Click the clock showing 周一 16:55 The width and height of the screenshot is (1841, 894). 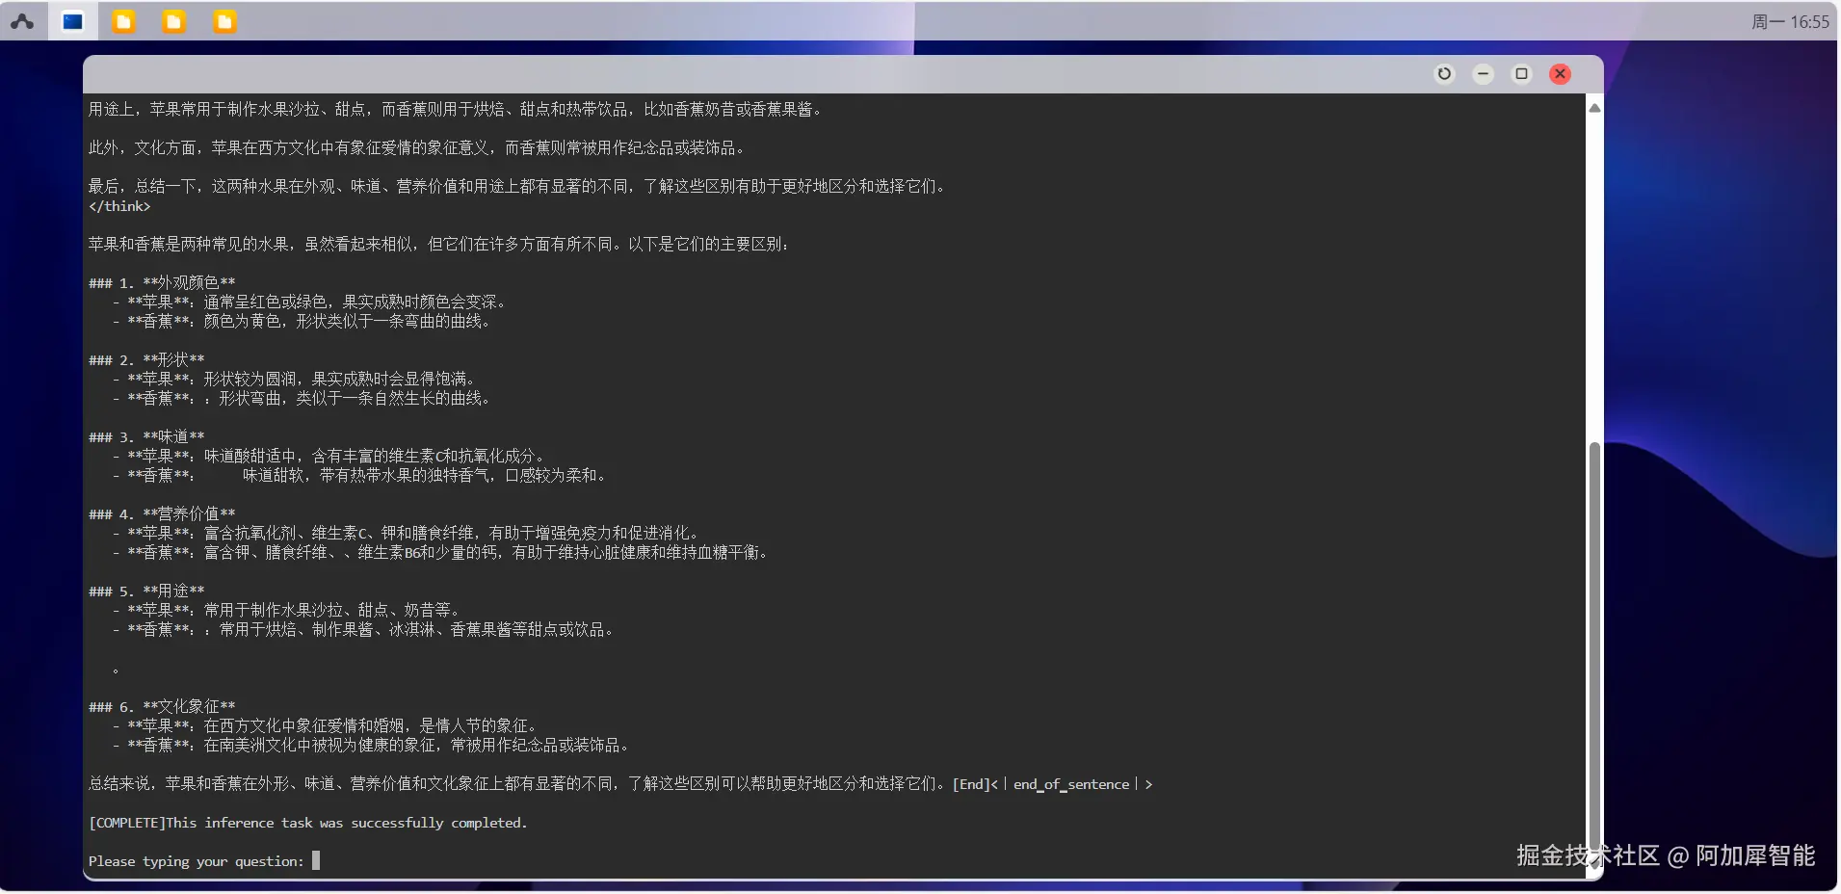coord(1790,21)
